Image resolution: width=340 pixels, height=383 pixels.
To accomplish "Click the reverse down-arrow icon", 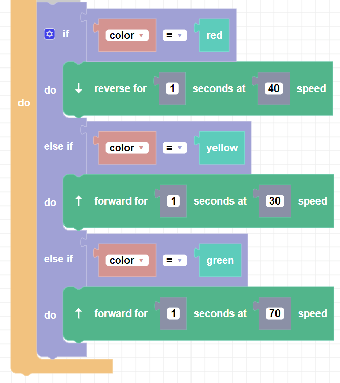I will coord(78,88).
